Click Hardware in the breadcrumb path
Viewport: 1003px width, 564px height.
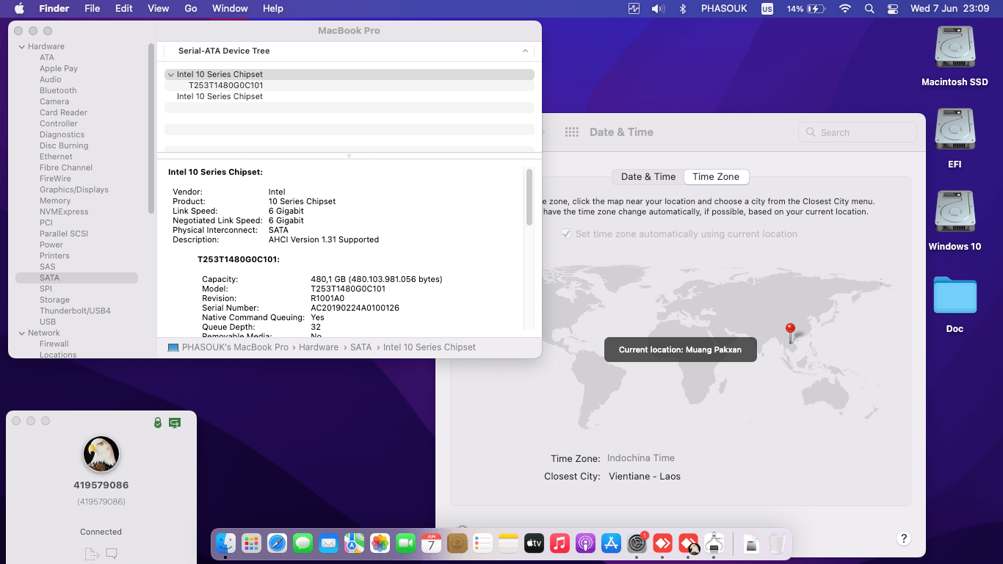point(318,347)
